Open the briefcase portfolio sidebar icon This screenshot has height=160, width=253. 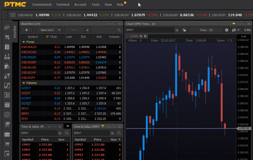click(7, 134)
